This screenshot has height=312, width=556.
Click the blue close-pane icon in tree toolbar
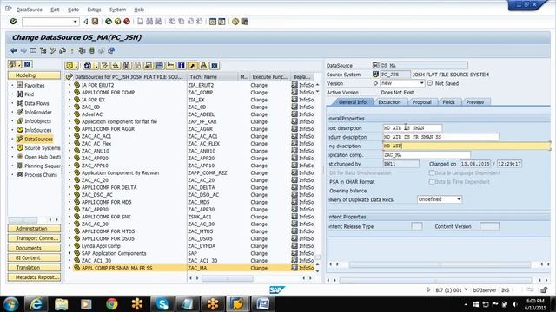[215, 66]
